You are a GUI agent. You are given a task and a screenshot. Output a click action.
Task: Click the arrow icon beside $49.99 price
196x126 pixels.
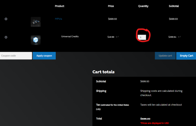[117, 37]
